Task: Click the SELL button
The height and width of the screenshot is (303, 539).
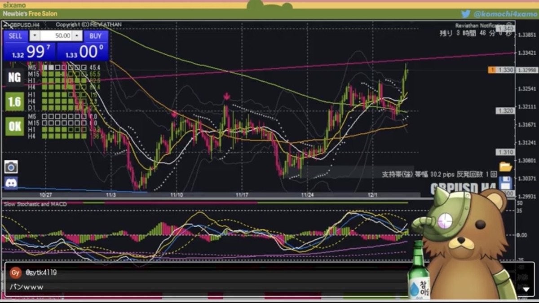Action: [x=15, y=36]
